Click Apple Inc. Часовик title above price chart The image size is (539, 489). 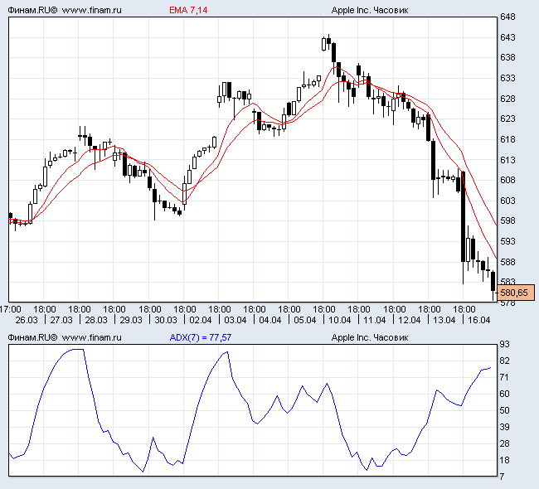tap(370, 10)
